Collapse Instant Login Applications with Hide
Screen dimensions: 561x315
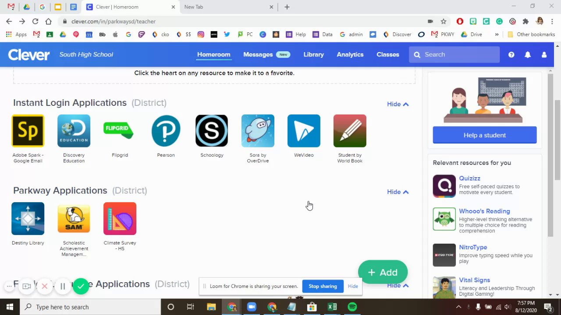(398, 104)
